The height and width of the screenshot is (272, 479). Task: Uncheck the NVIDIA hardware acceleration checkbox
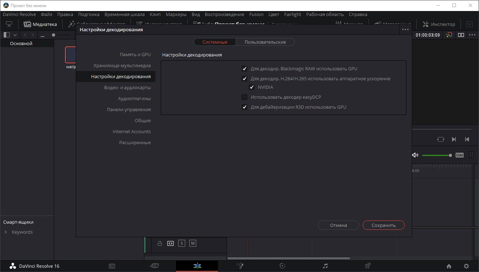pyautogui.click(x=252, y=87)
